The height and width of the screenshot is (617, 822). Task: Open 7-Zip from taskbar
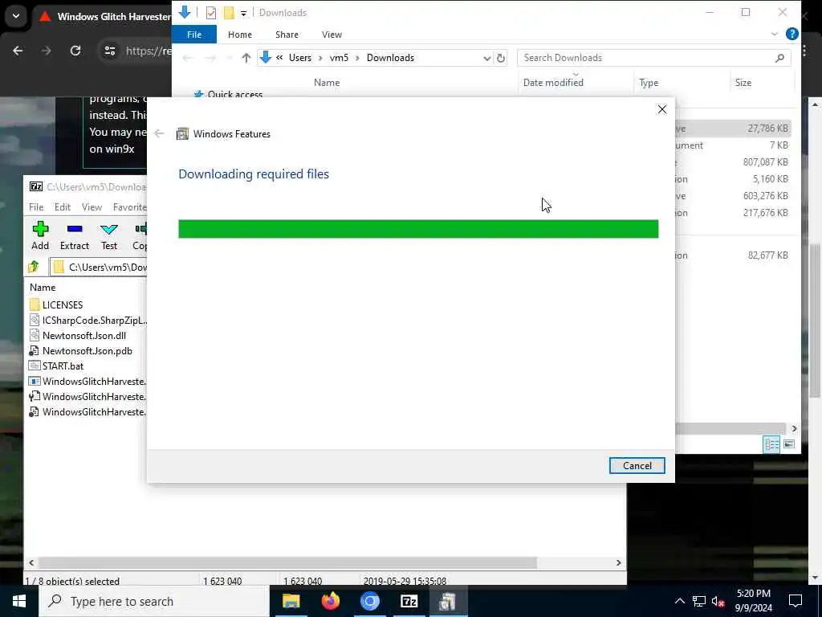point(409,601)
